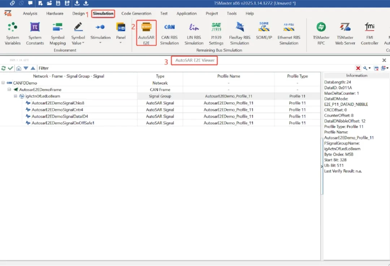Switch to the Code Generation tab
The height and width of the screenshot is (266, 390).
tap(136, 14)
